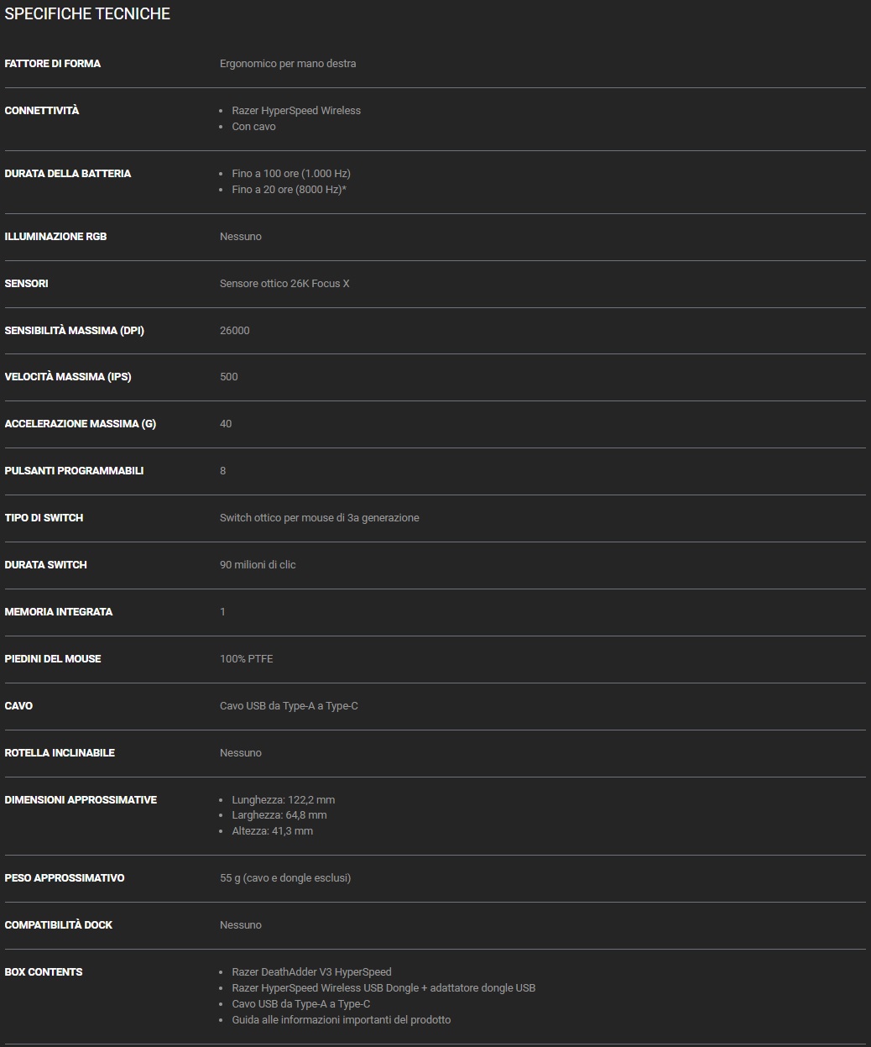
Task: Click the FATTORE DI FORMA label
Action: coord(52,64)
